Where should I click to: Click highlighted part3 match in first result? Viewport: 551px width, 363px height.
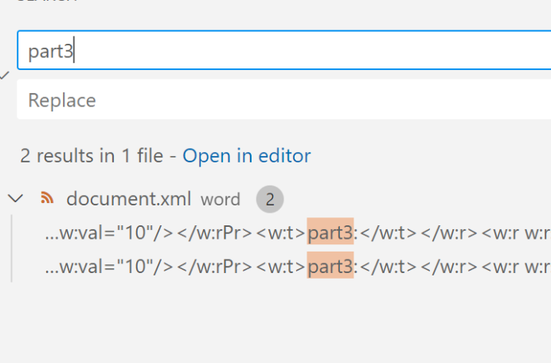pos(330,233)
